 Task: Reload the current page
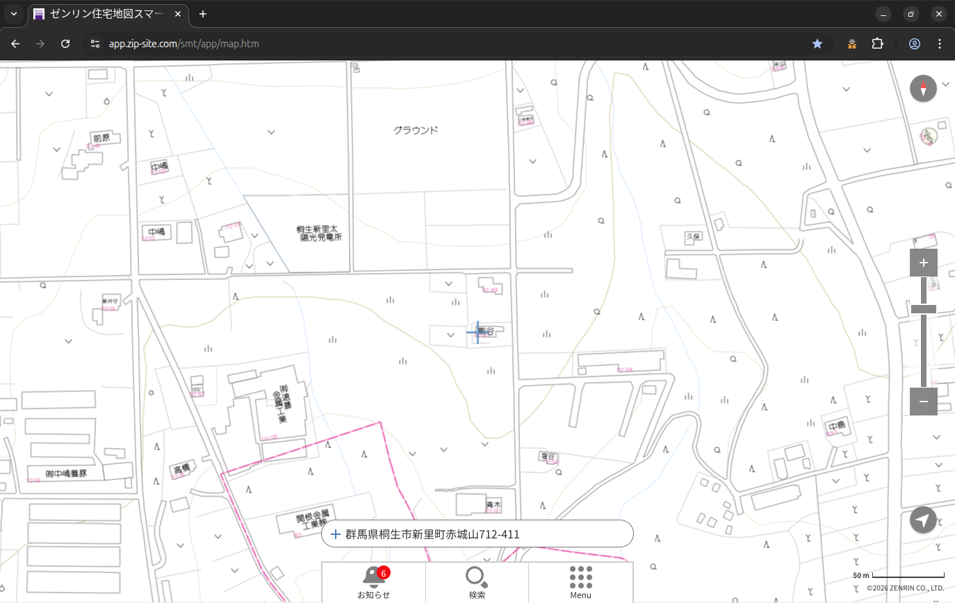click(65, 44)
